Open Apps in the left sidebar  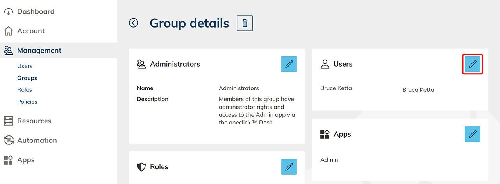pyautogui.click(x=26, y=160)
